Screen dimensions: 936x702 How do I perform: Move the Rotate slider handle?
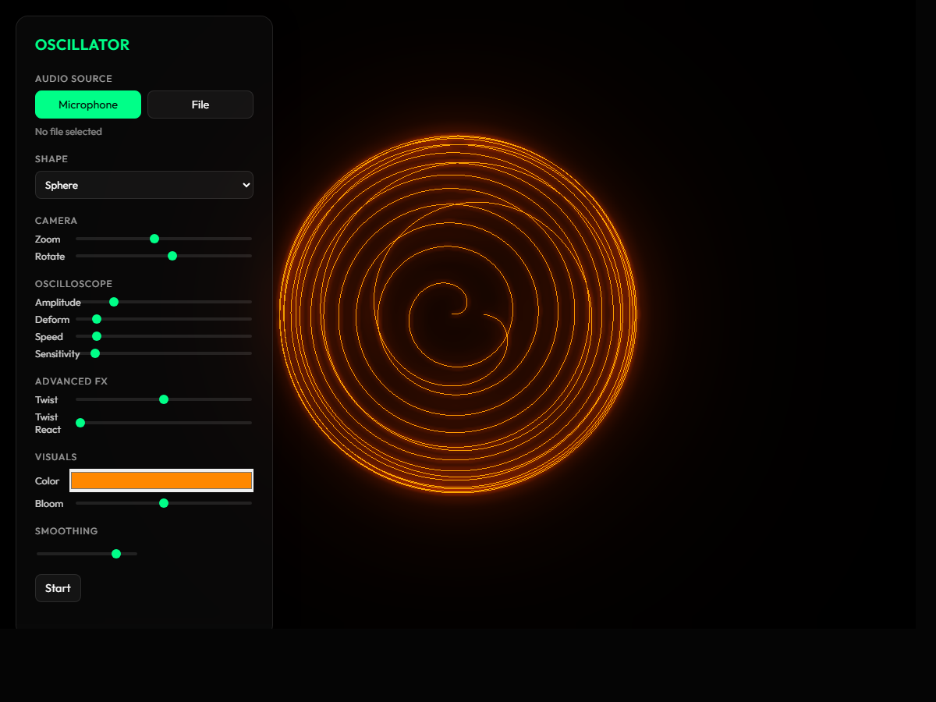pyautogui.click(x=172, y=255)
